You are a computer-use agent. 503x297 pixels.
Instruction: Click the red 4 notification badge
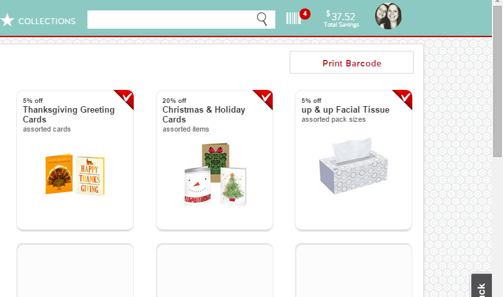pos(305,14)
